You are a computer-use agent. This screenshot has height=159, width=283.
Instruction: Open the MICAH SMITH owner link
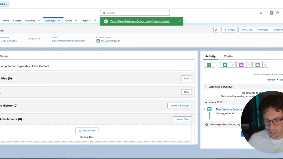pyautogui.click(x=109, y=41)
